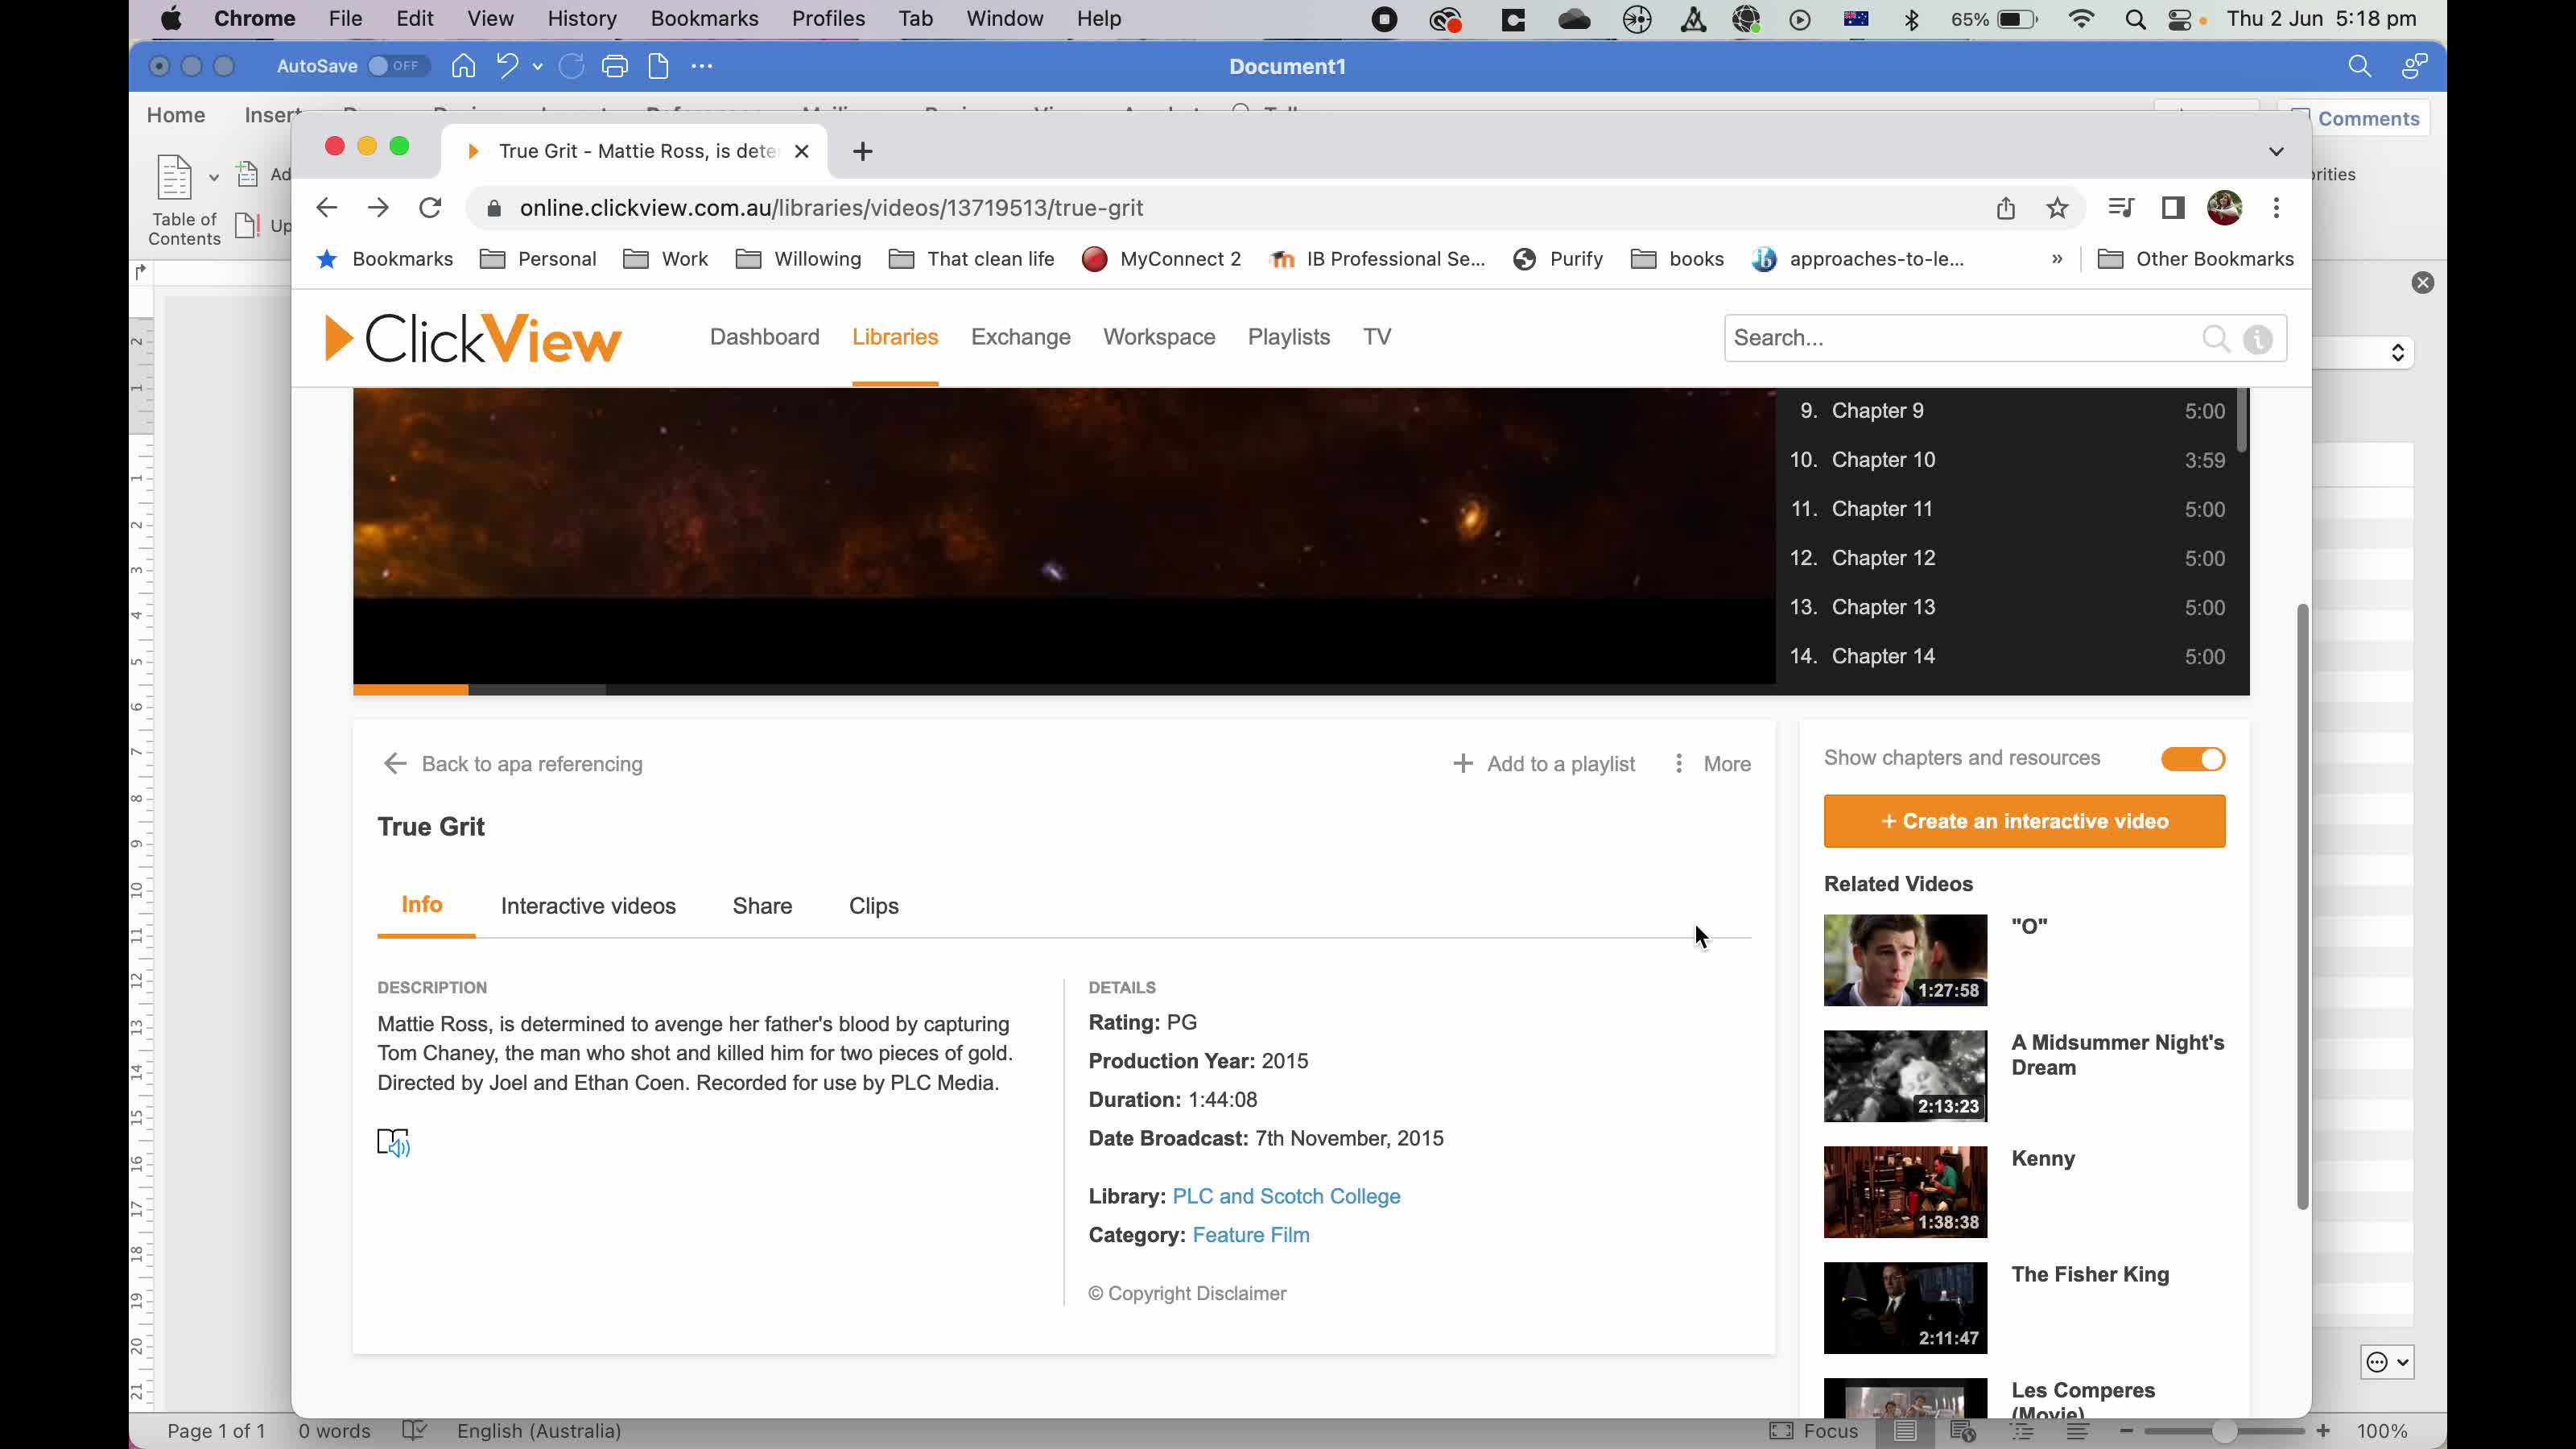The height and width of the screenshot is (1449, 2576).
Task: Close the True Grit tab
Action: [x=802, y=151]
